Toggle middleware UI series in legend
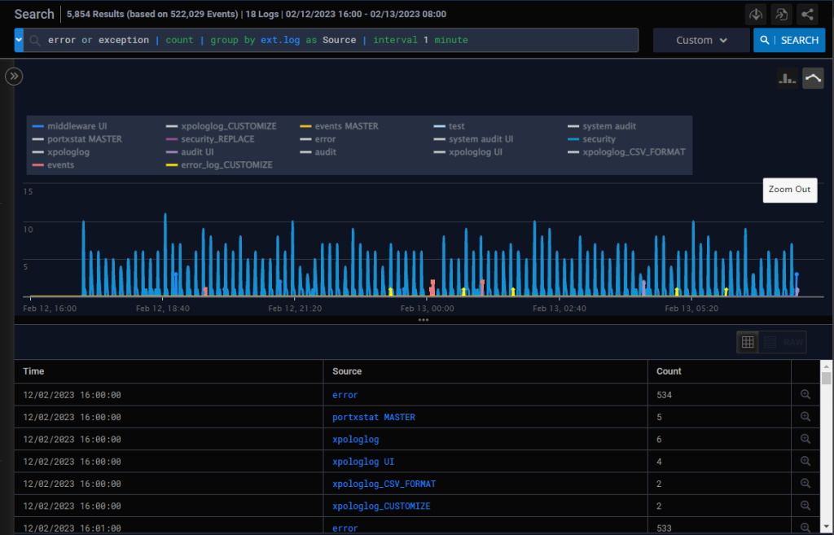This screenshot has height=535, width=834. click(70, 126)
